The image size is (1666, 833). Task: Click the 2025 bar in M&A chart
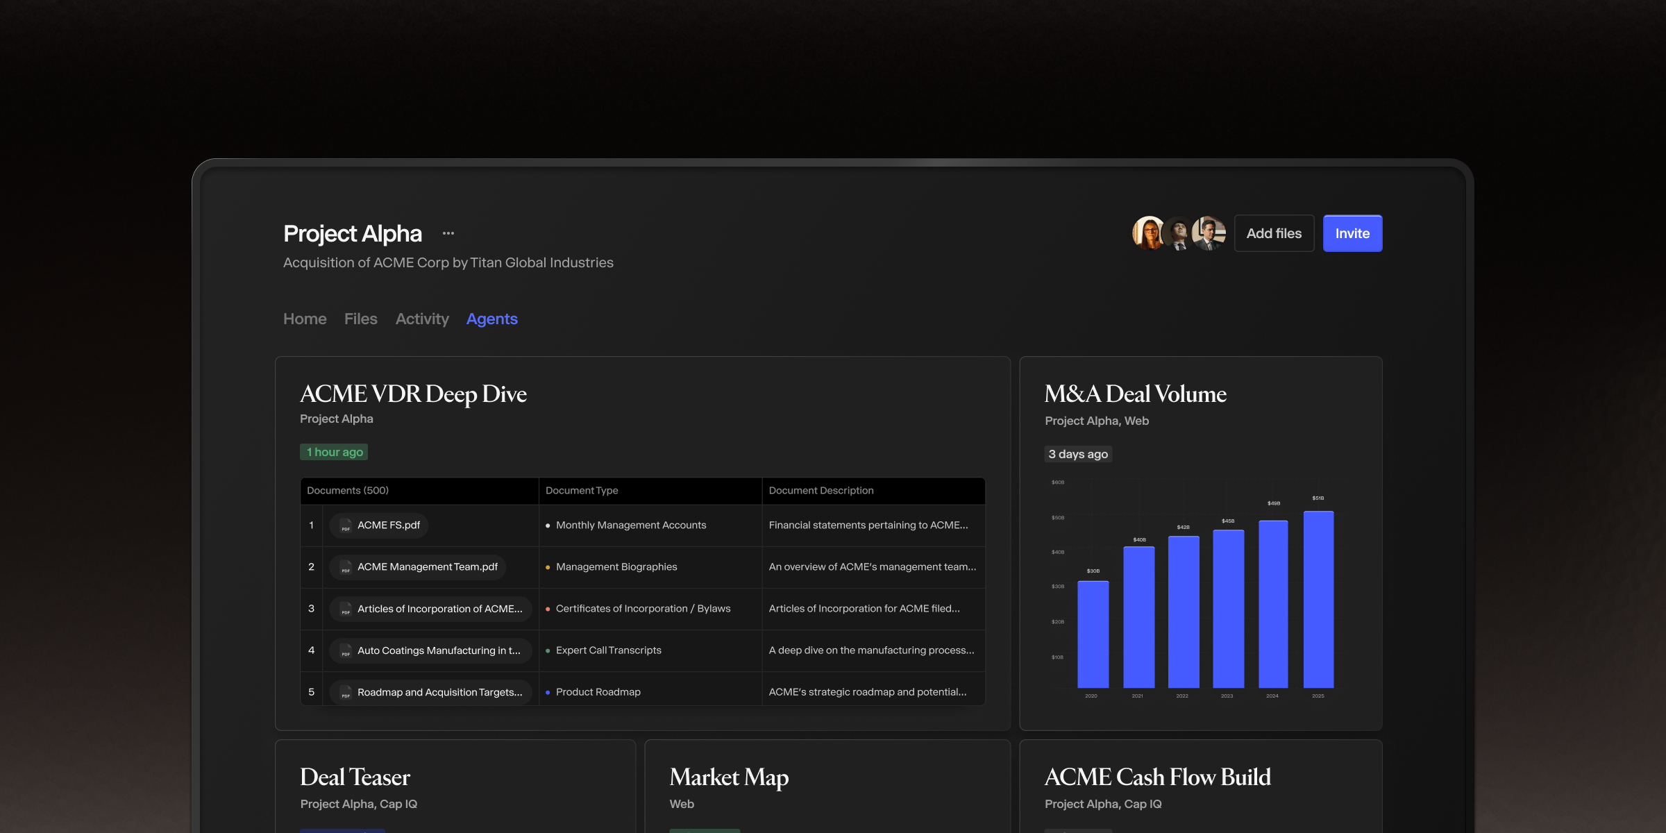coord(1318,600)
